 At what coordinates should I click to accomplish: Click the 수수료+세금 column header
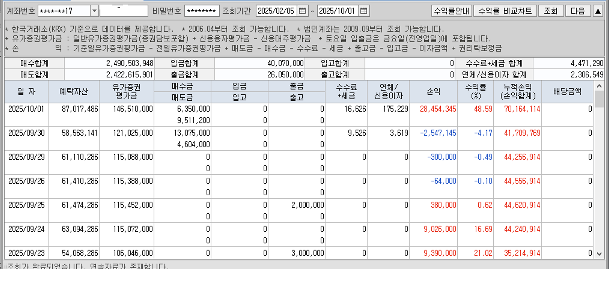point(346,92)
